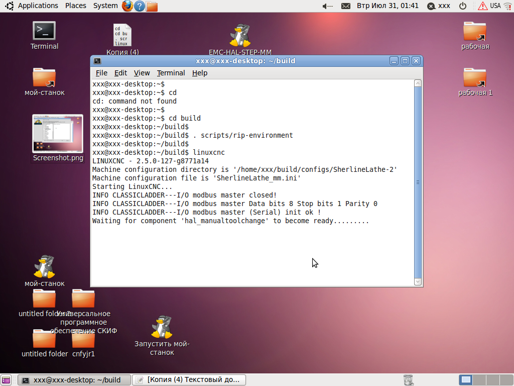
Task: Open the mail indicator icon
Action: tap(345, 6)
